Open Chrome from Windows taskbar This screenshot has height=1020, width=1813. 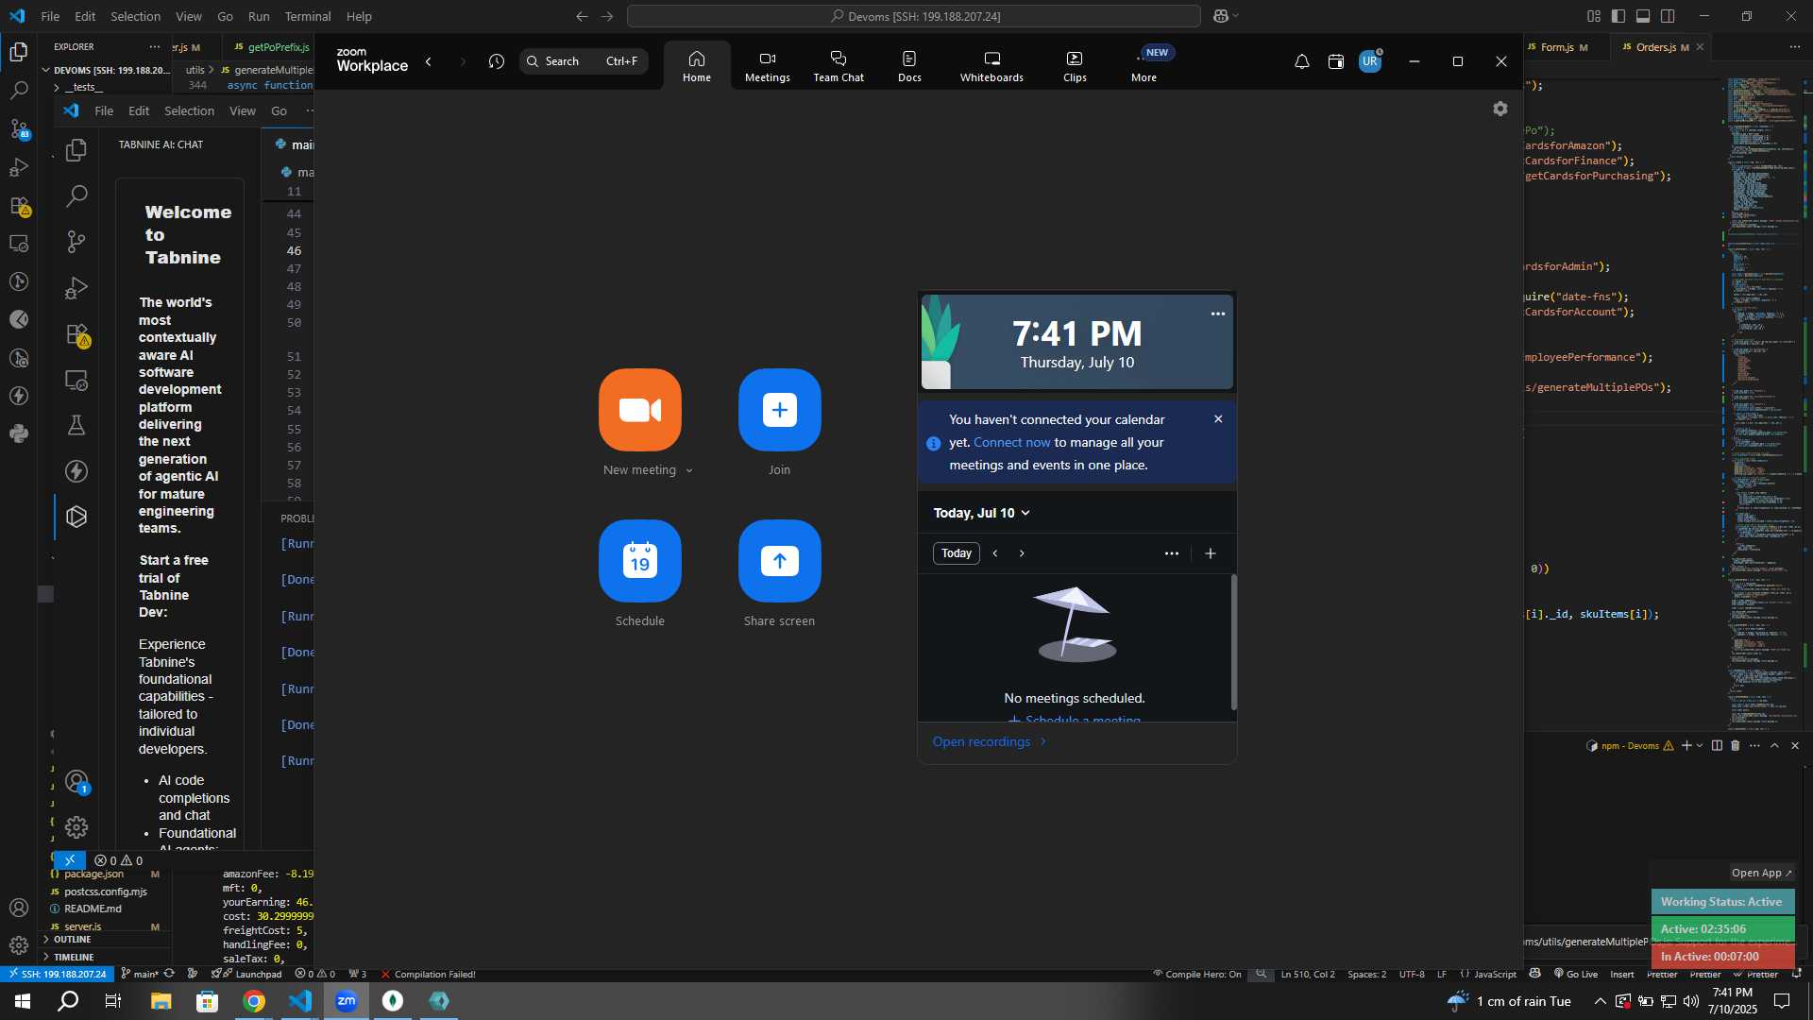point(254,1001)
